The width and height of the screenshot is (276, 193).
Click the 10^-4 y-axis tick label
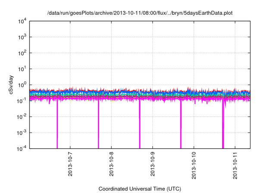point(22,149)
